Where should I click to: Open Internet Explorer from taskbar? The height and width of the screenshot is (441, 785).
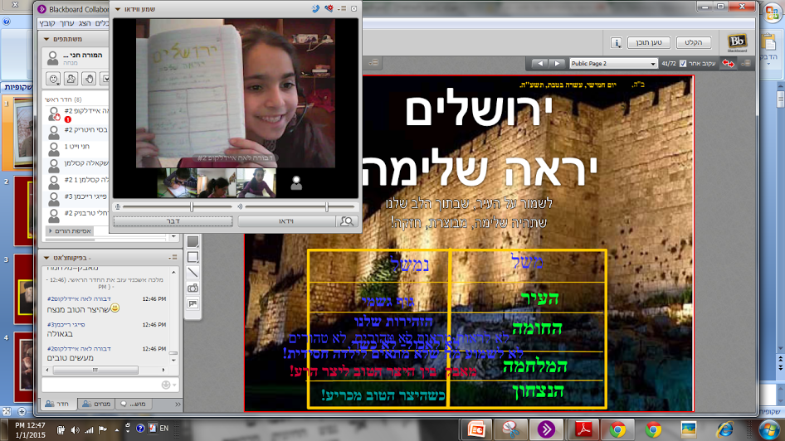point(724,429)
